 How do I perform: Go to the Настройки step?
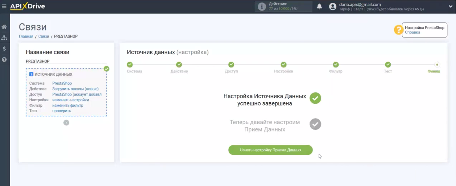click(283, 65)
